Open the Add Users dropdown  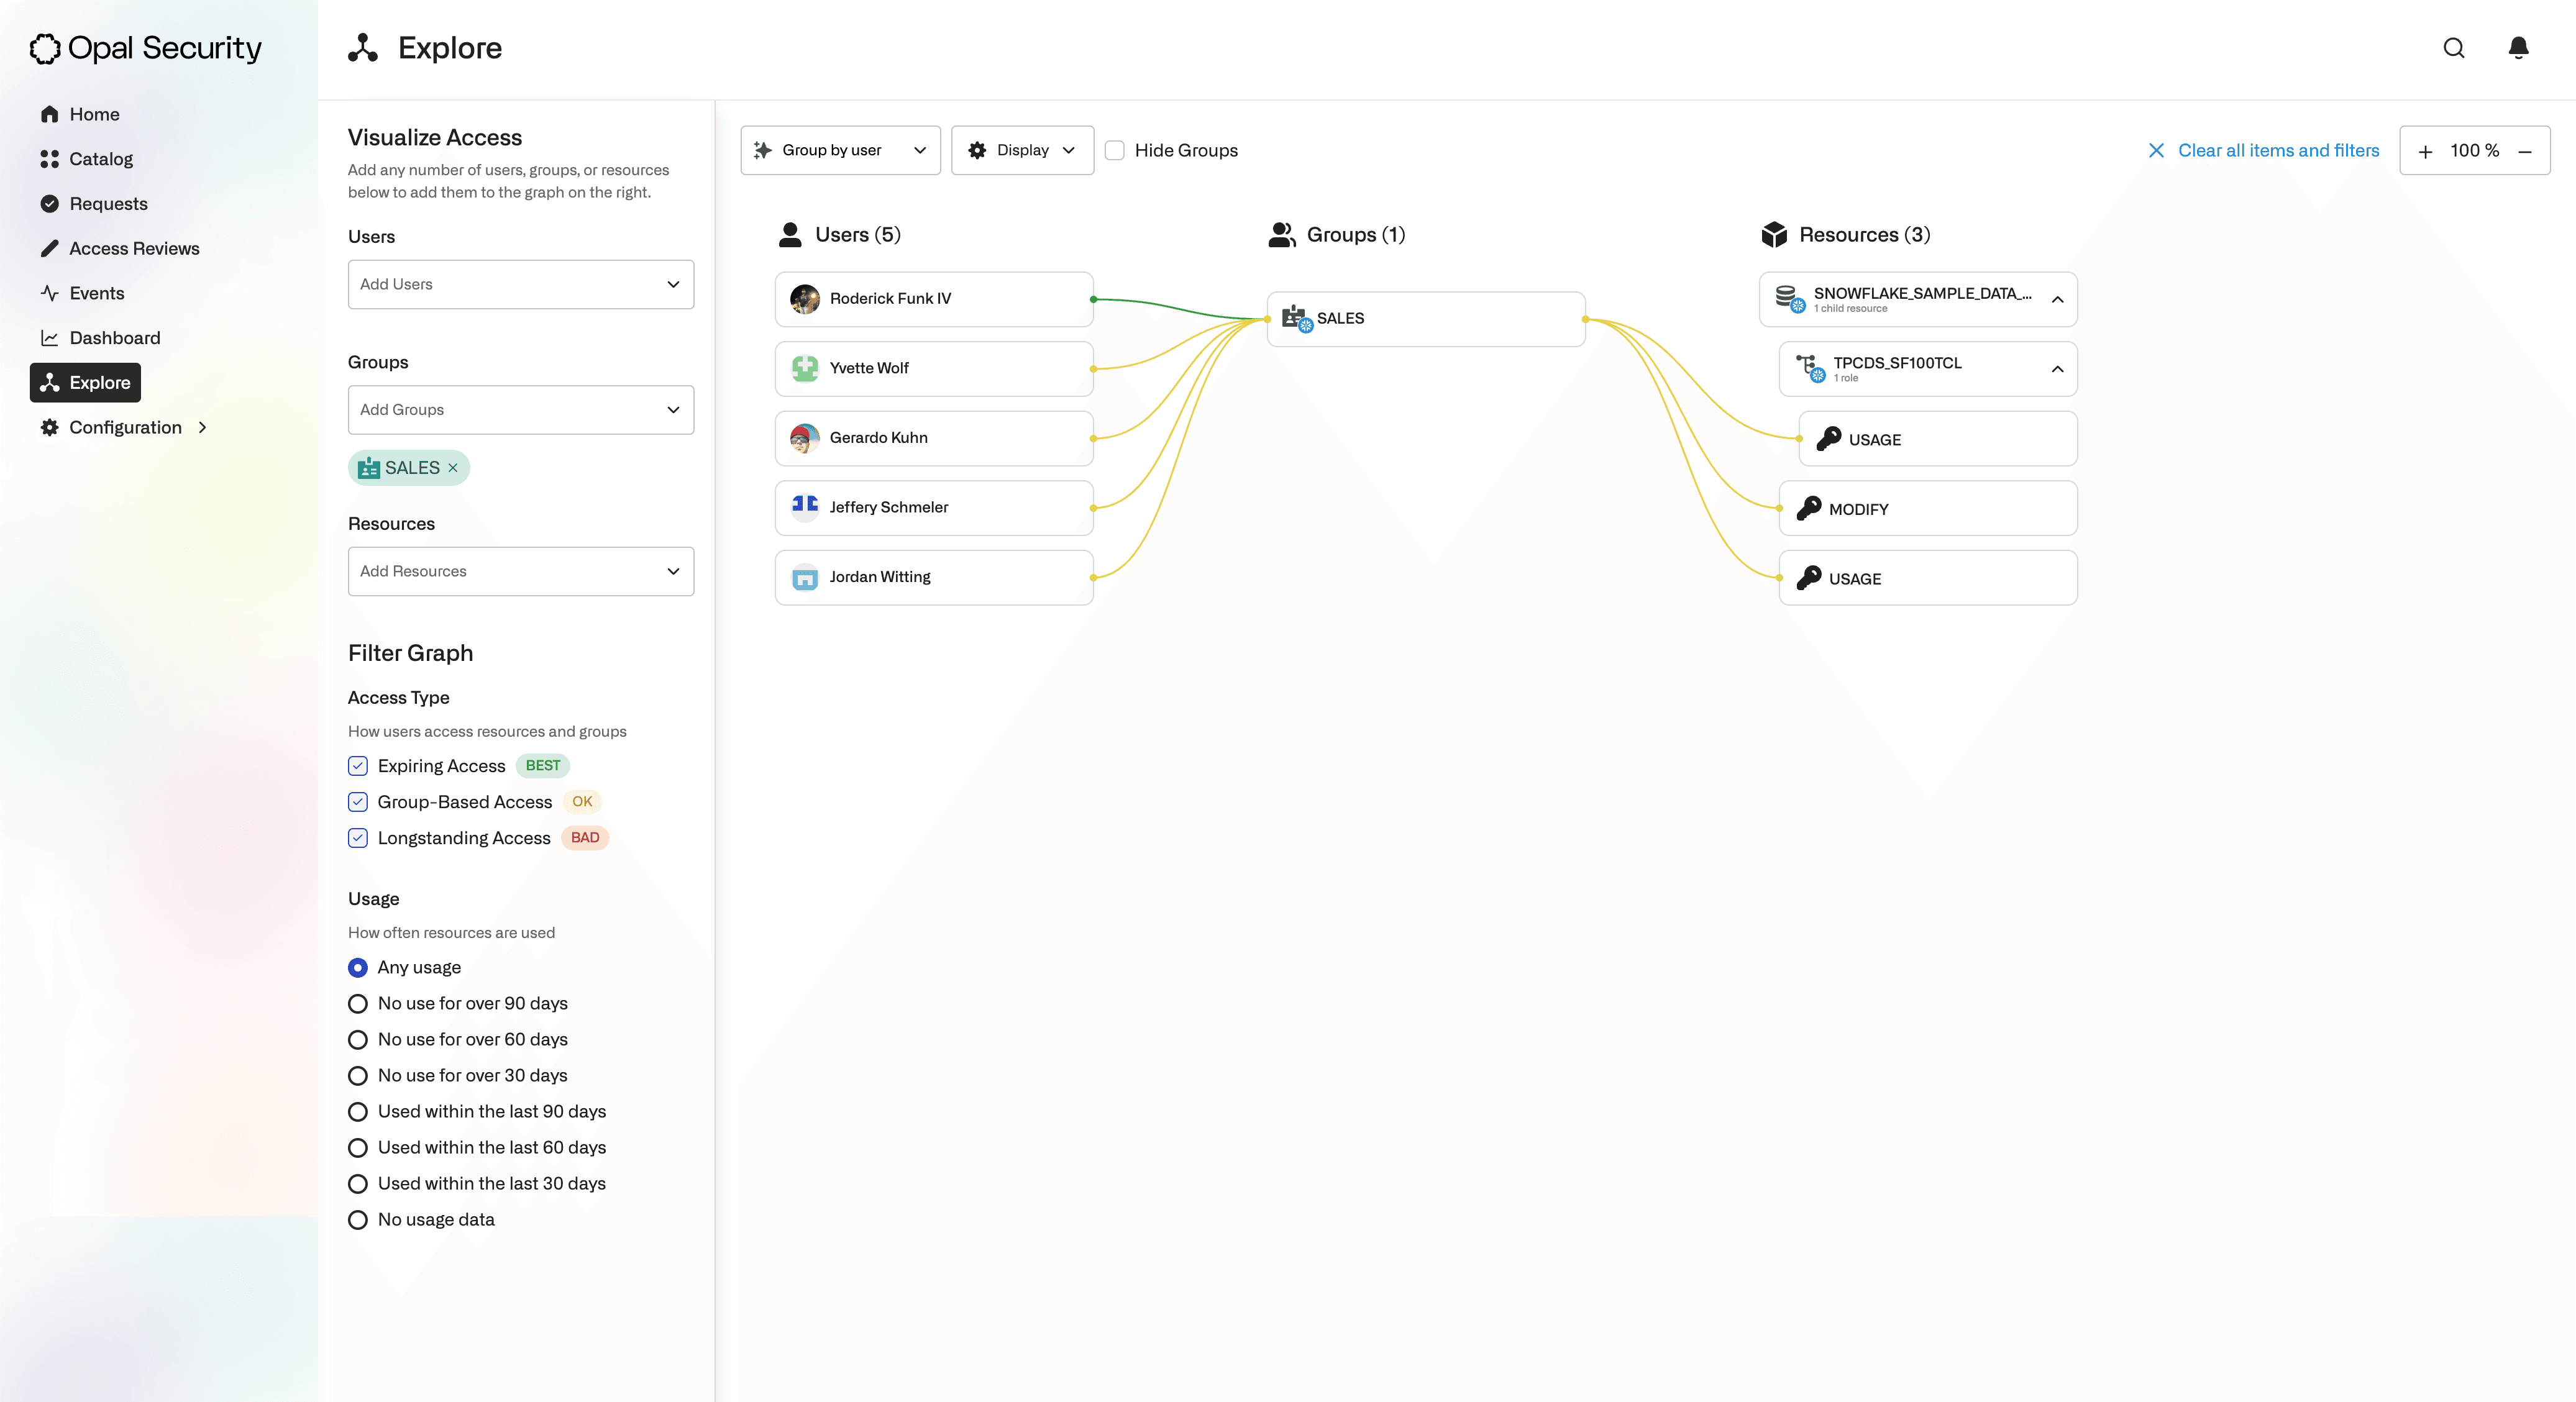[520, 285]
